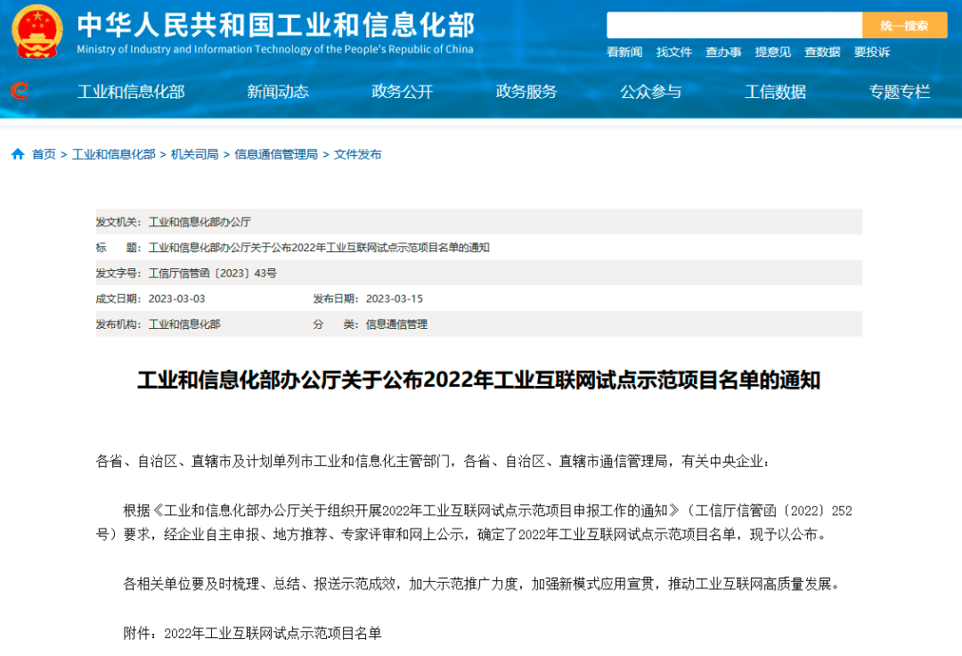
Task: Select the 工信数据 navigation menu
Action: tap(775, 91)
